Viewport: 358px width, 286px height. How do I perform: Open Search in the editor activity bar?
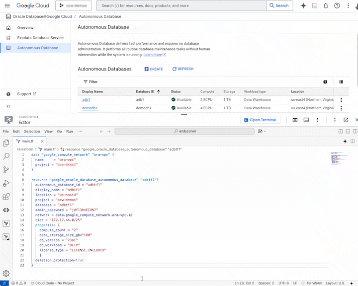tap(6, 156)
